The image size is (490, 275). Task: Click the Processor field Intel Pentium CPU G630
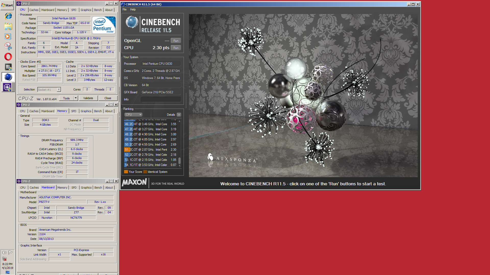pos(161,64)
